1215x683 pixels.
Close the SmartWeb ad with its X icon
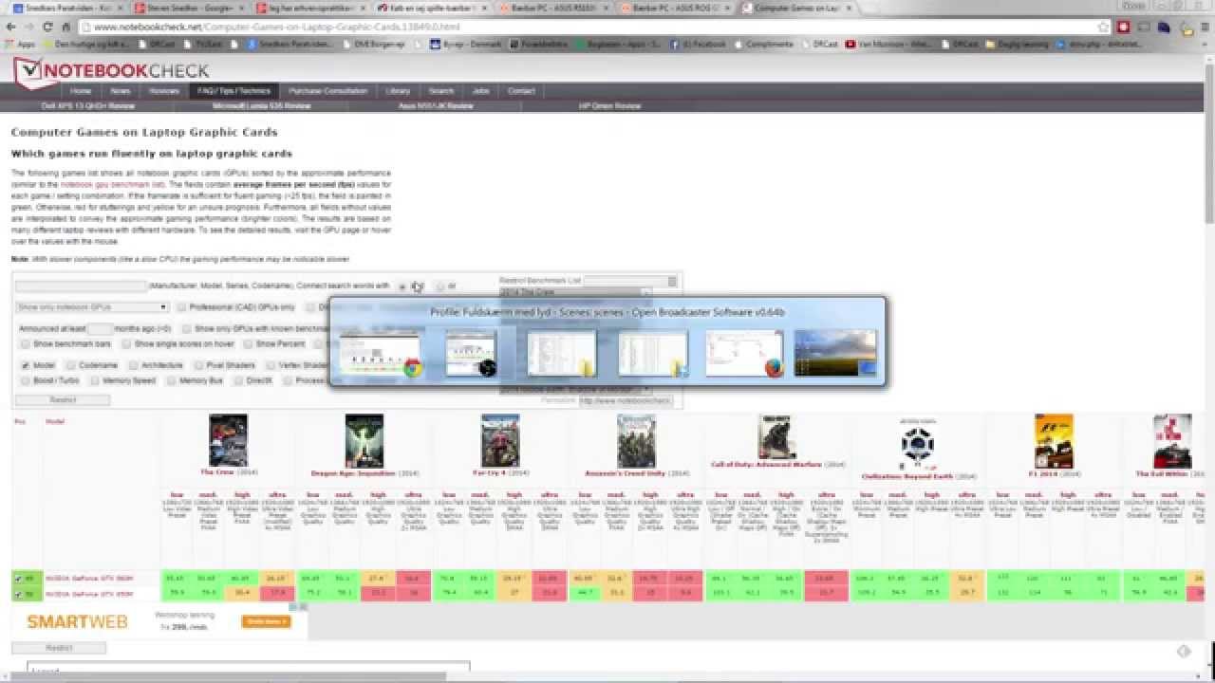tap(302, 606)
